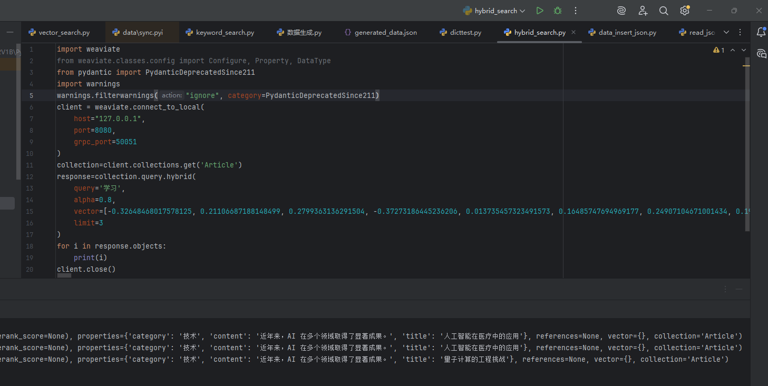Open the Notifications bell
768x386 pixels.
tap(761, 32)
